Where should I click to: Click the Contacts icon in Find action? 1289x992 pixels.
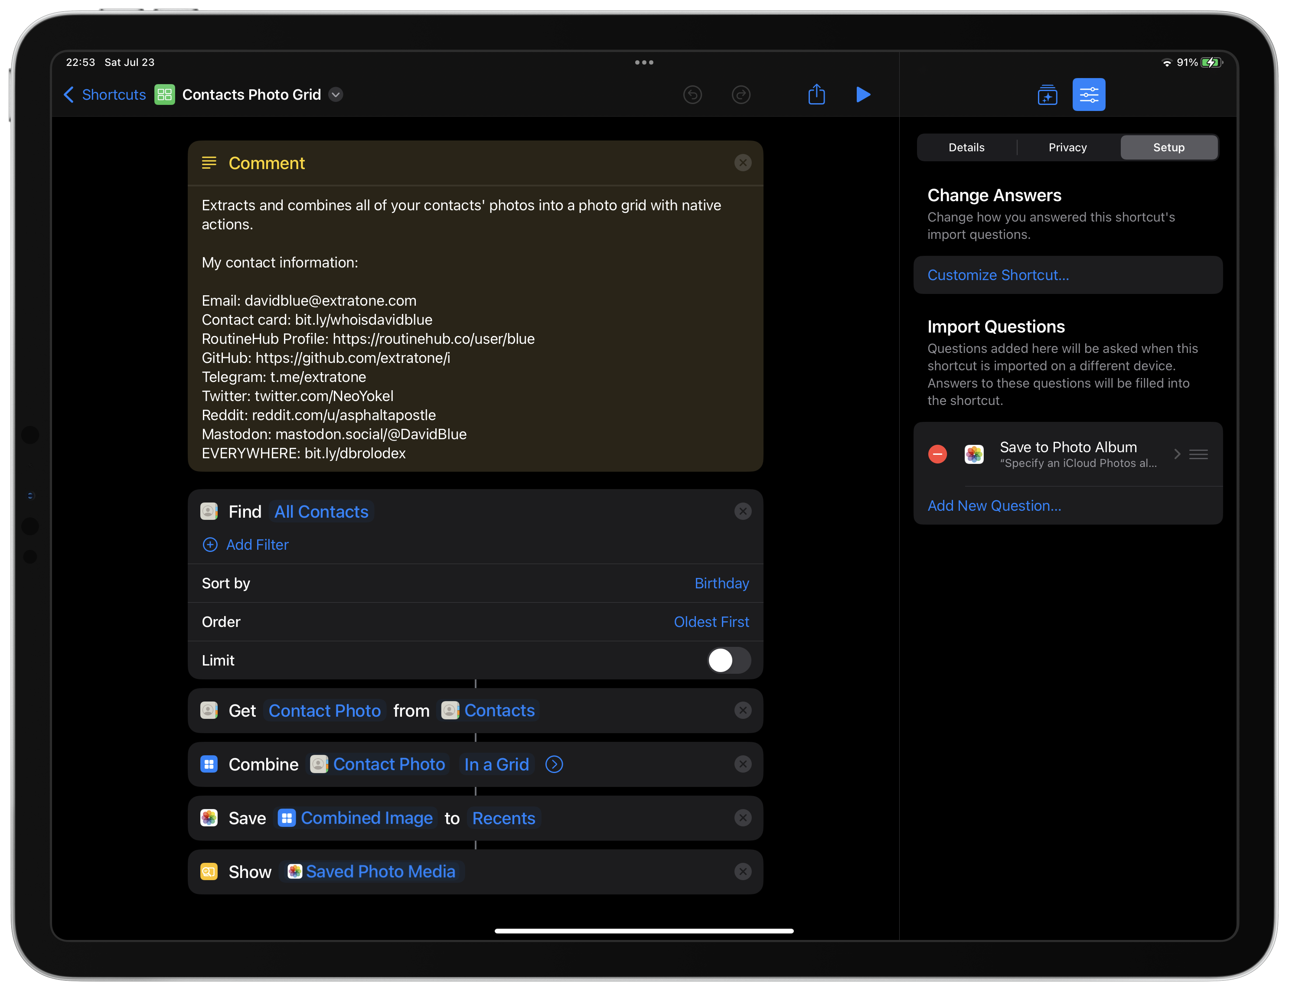[x=209, y=512]
